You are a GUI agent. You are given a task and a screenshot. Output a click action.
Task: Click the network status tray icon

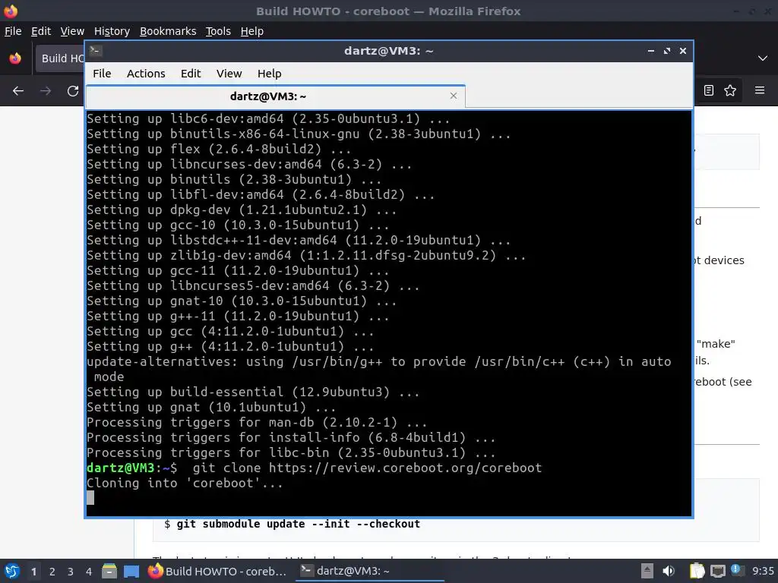coord(717,572)
